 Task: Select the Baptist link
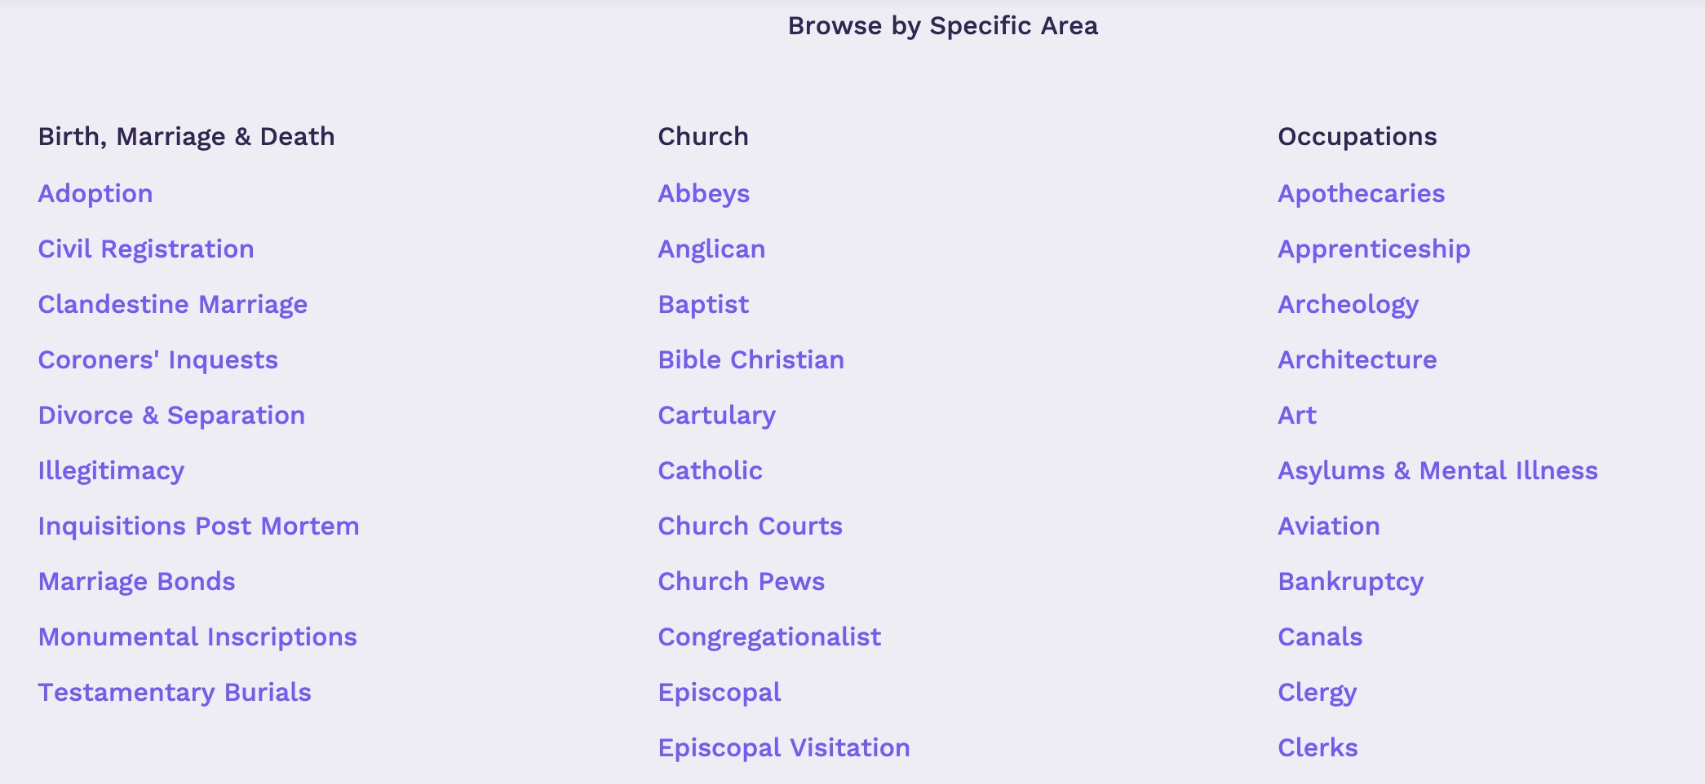(x=703, y=305)
